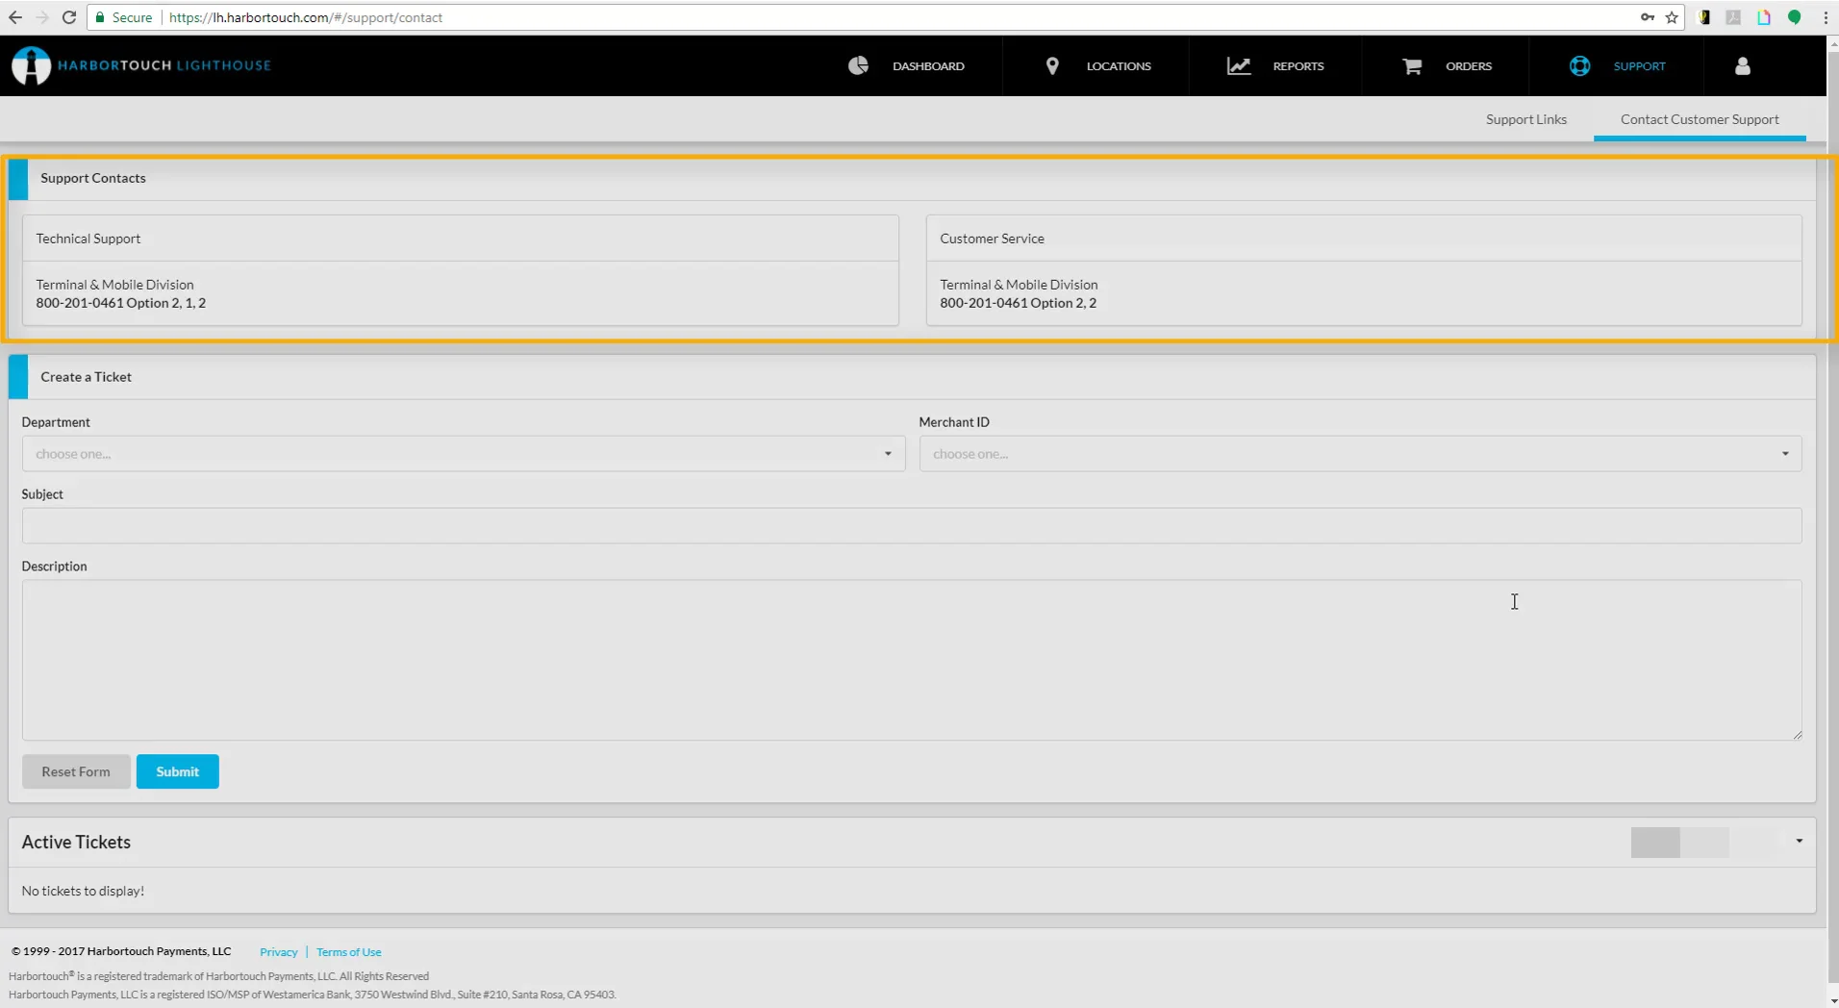Open Dashboard via pie chart icon
The width and height of the screenshot is (1839, 1008).
[858, 65]
